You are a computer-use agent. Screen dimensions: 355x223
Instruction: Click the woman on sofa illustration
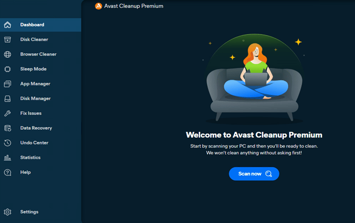[x=255, y=78]
